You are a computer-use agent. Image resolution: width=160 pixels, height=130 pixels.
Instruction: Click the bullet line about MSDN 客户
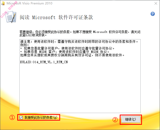(65, 52)
